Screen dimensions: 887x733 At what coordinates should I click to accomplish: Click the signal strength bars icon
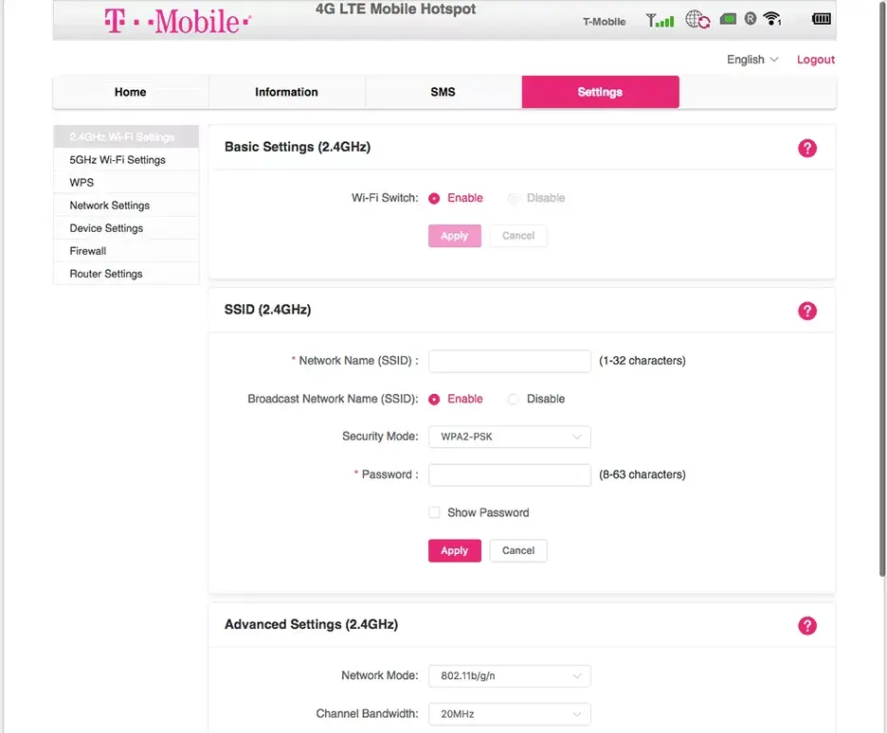[x=661, y=20]
